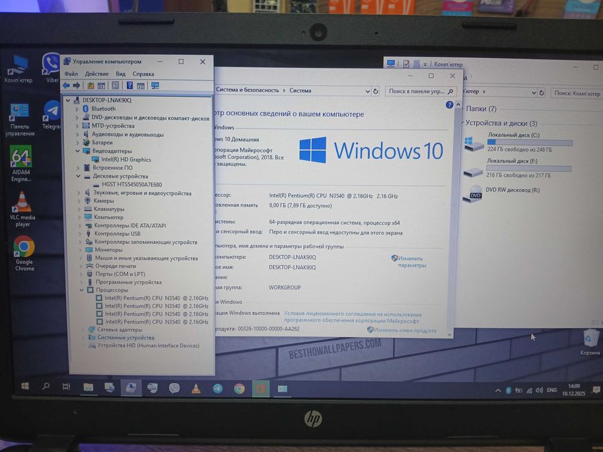The height and width of the screenshot is (452, 603).
Task: Select the Мониторы category
Action: click(108, 250)
